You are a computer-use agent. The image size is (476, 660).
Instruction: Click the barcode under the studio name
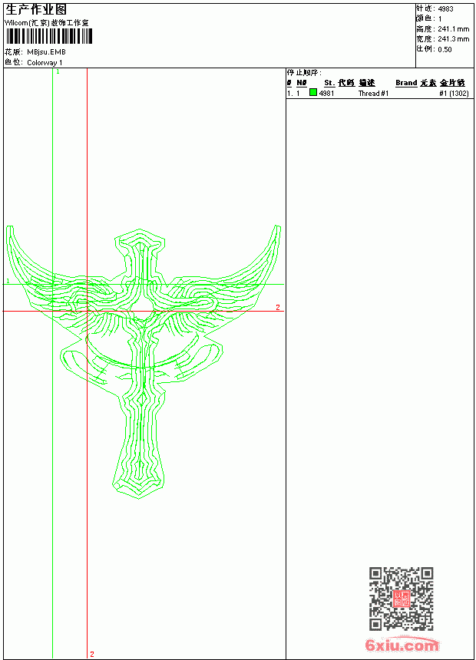[49, 36]
